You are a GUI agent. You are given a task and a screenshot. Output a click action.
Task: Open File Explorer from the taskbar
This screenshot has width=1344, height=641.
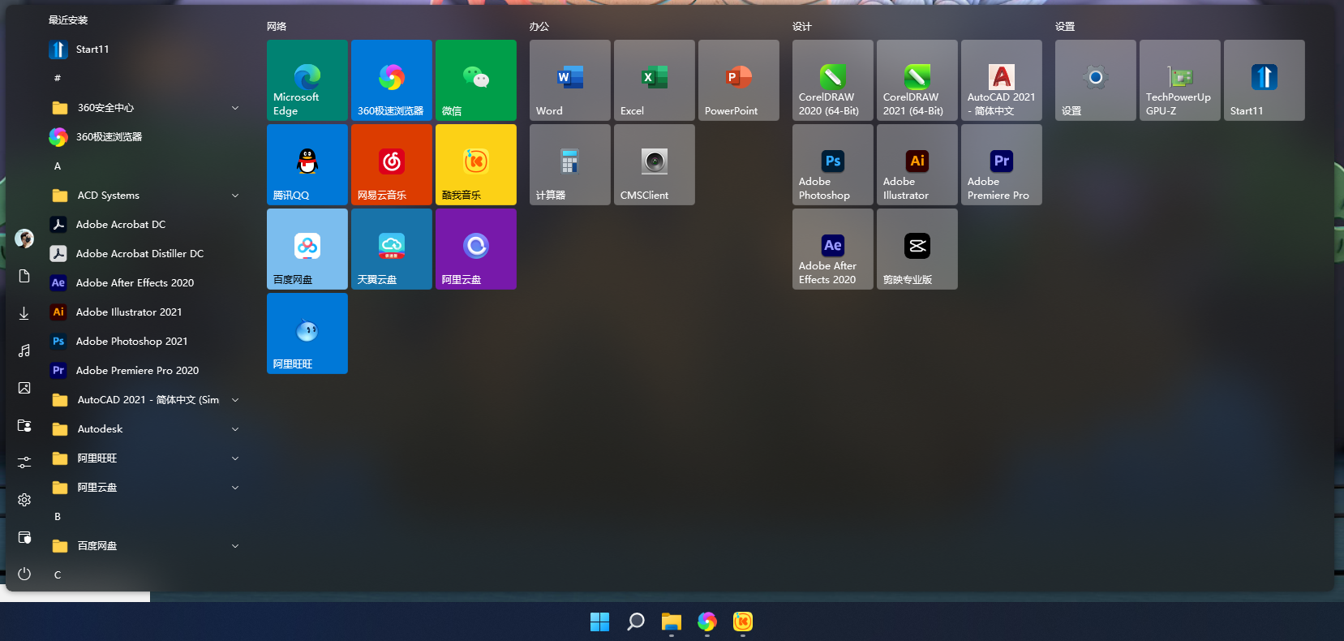tap(672, 622)
